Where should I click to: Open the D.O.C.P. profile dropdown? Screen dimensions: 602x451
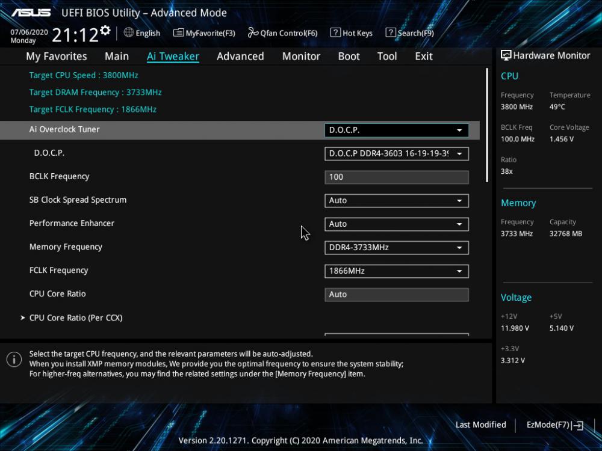point(396,154)
